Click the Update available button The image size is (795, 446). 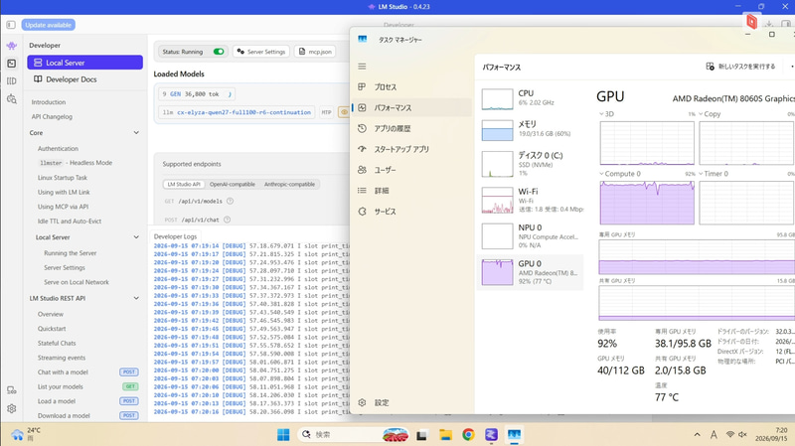[x=48, y=25]
